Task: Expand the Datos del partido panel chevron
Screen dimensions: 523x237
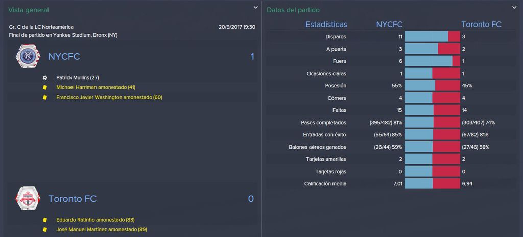Action: coord(514,7)
